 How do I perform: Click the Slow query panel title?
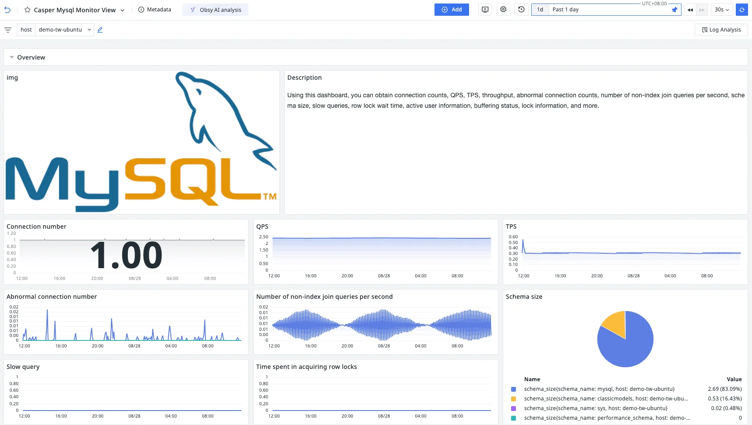click(x=23, y=367)
